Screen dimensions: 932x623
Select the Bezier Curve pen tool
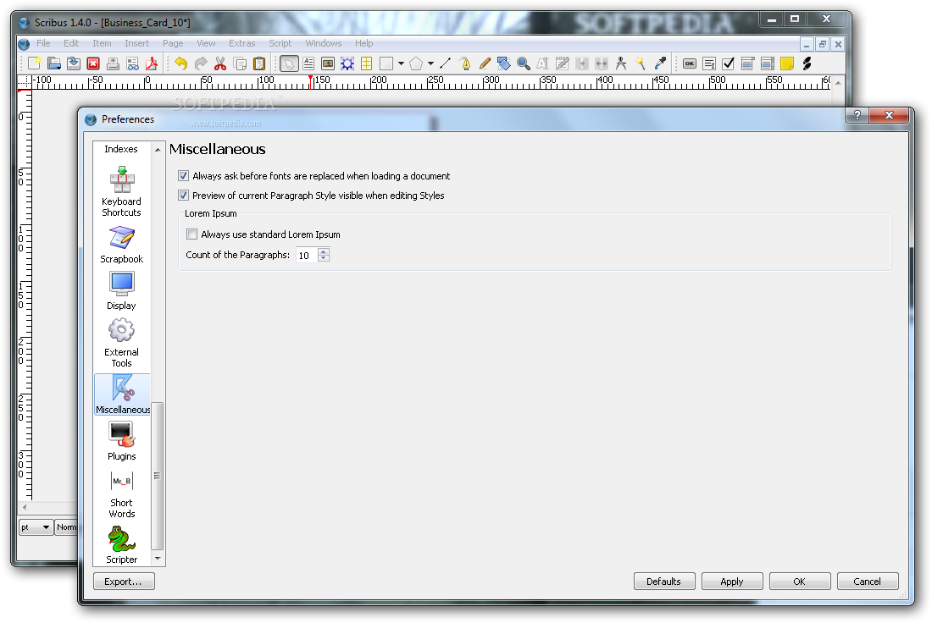tap(465, 63)
